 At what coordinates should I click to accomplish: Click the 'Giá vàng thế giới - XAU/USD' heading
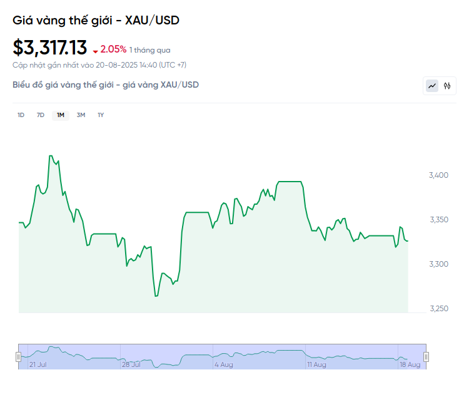[x=96, y=21]
